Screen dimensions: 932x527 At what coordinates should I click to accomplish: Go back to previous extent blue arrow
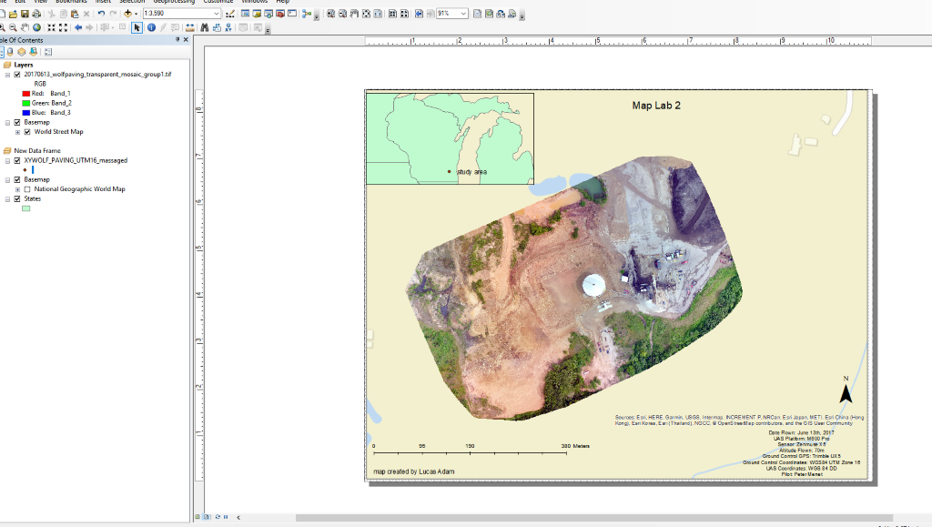click(x=78, y=28)
